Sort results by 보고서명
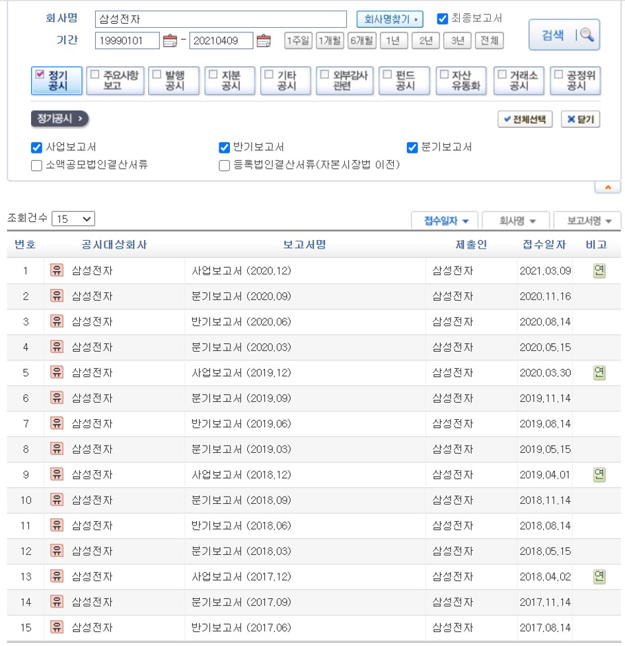Image resolution: width=625 pixels, height=646 pixels. 587,221
